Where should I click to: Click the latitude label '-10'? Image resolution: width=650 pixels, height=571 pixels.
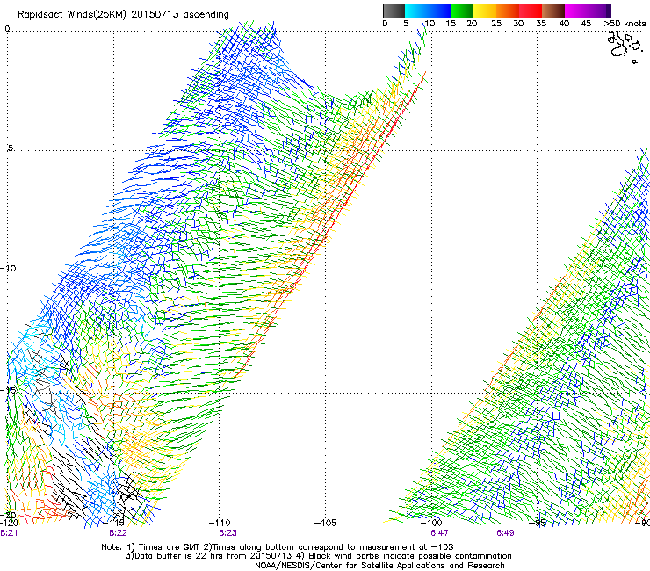tap(8, 268)
